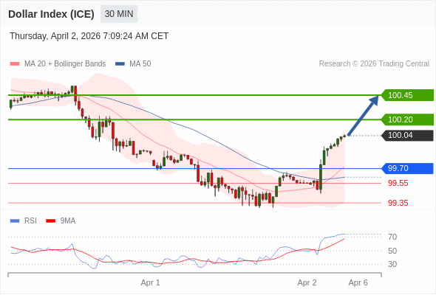Screen dimensions: 436x295
Task: Click the MA 50 legend label
Action: pyautogui.click(x=140, y=64)
